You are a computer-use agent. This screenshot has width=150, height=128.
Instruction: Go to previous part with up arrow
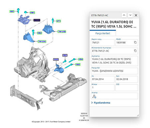click(124, 15)
